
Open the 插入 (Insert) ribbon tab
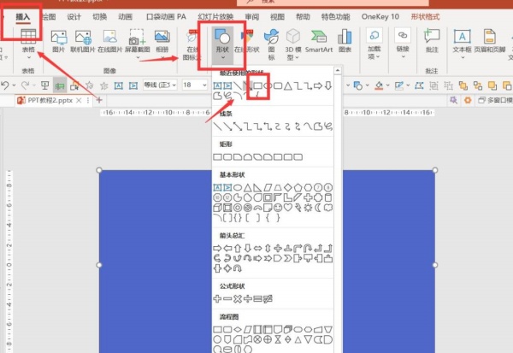click(23, 17)
